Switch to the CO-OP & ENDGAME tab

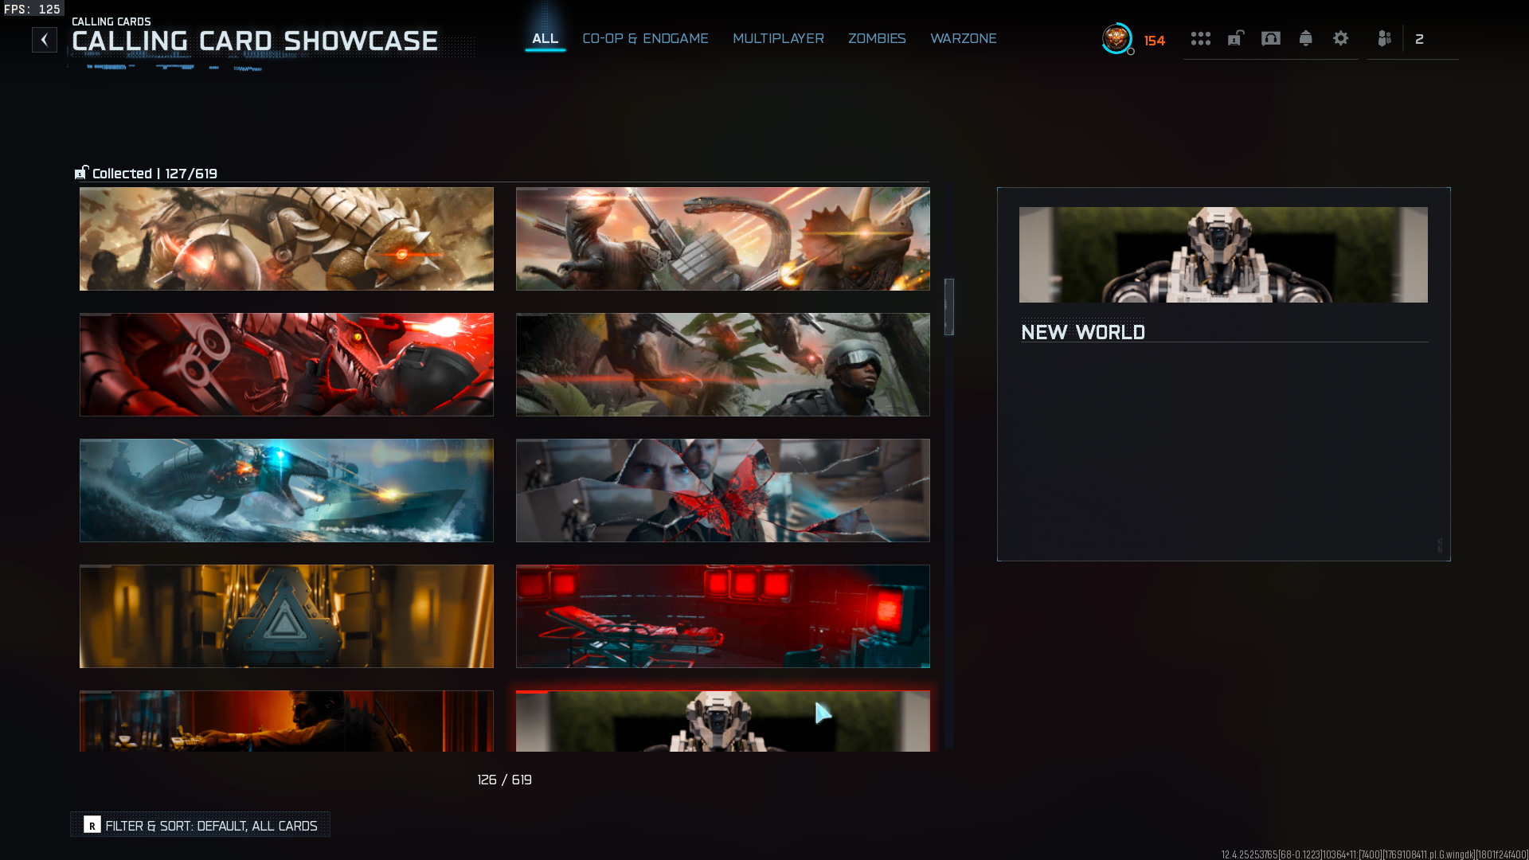[646, 38]
